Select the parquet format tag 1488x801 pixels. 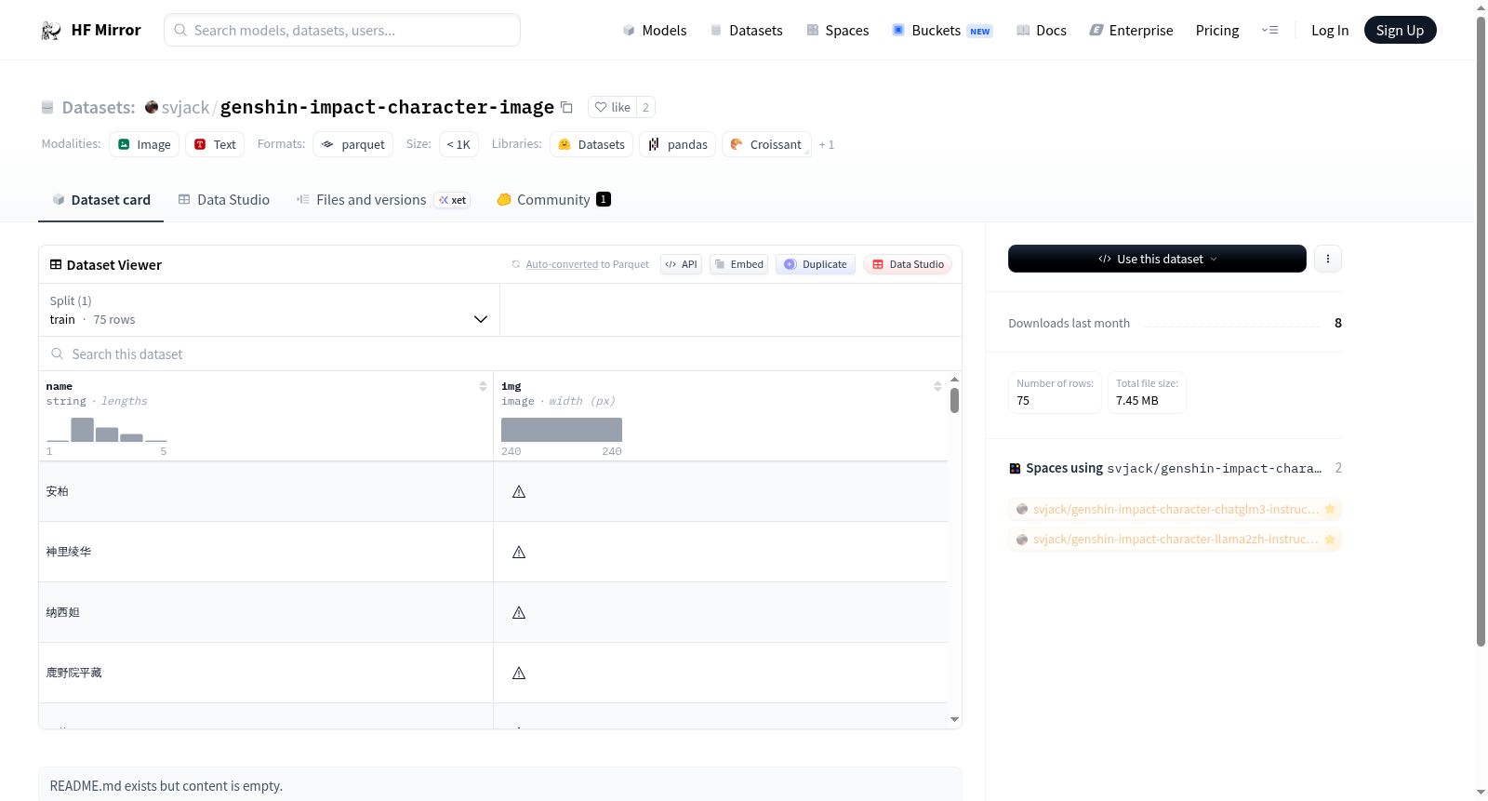[x=353, y=144]
